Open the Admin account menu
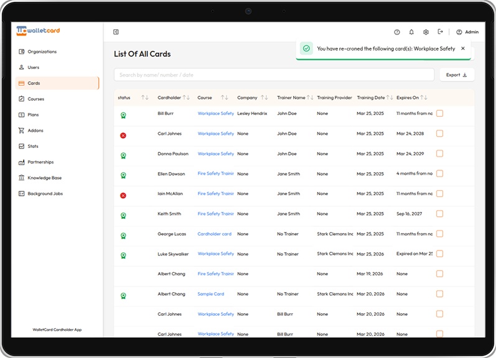Screen dimensions: 496x358 click(x=467, y=32)
